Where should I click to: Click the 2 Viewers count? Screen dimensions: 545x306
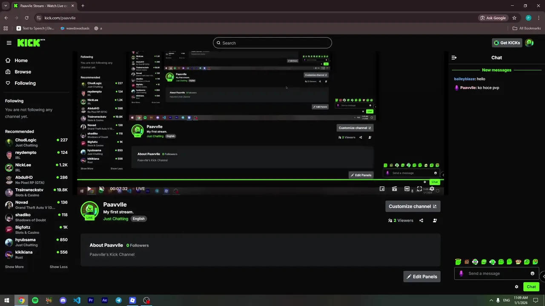pos(401,221)
